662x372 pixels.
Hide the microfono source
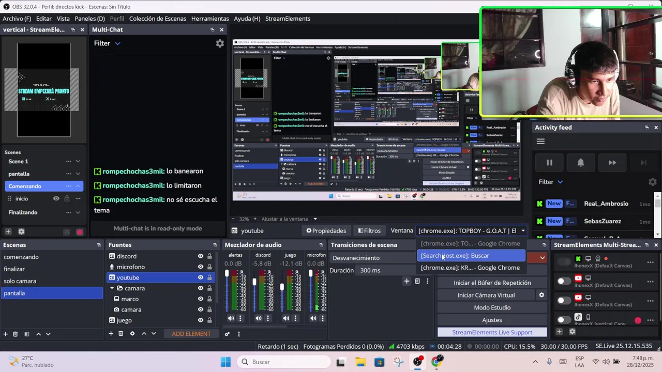200,267
